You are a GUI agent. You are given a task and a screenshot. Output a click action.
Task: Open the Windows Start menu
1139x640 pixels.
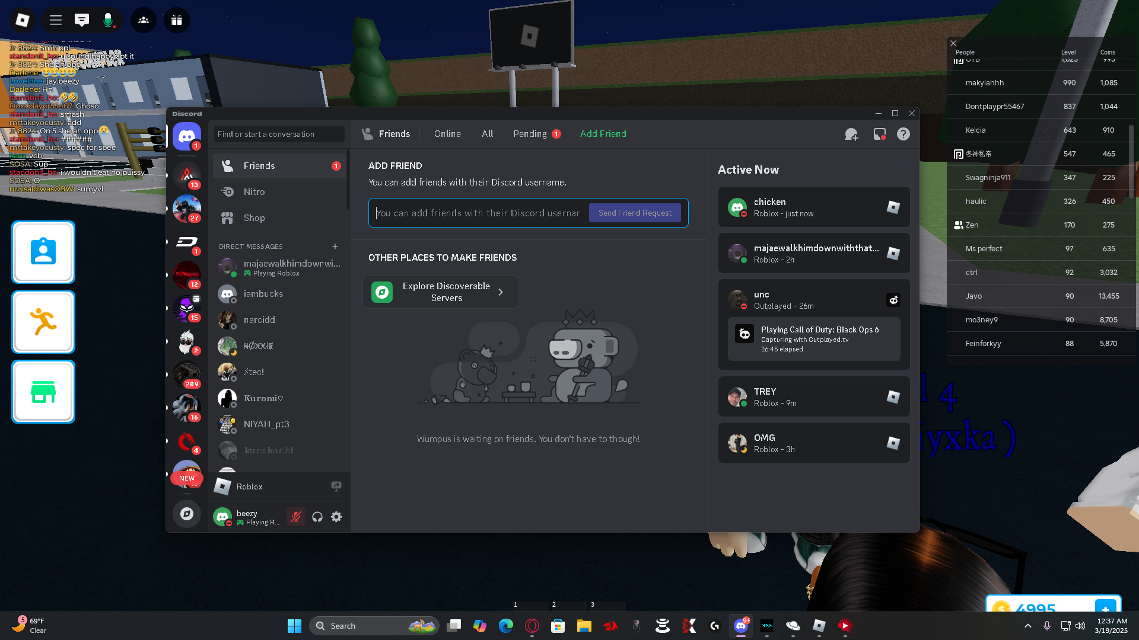(x=294, y=626)
